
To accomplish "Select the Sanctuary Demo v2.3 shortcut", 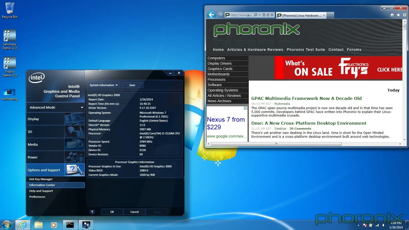I will tap(10, 40).
